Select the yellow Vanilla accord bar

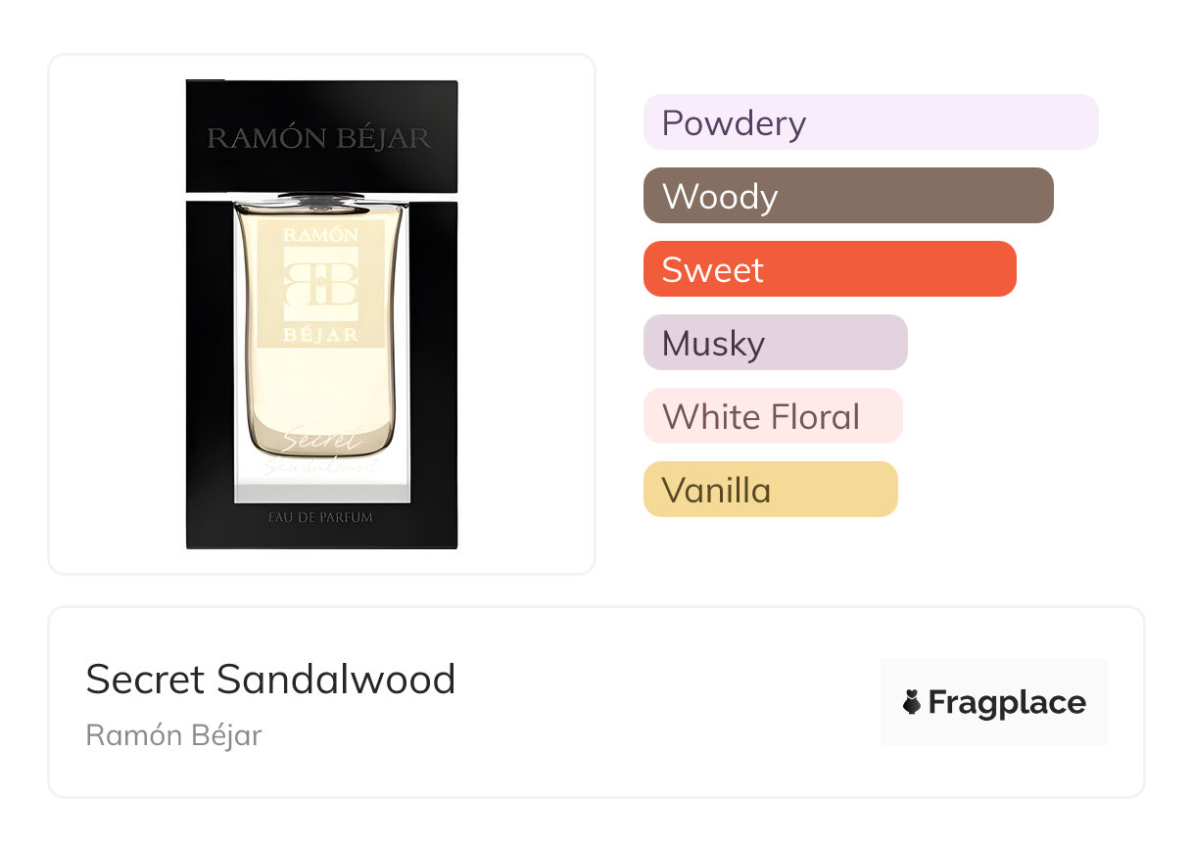(x=770, y=490)
